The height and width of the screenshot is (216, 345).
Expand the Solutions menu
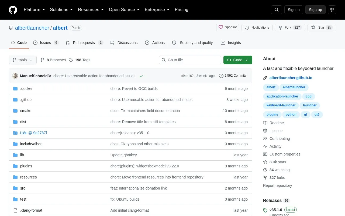(x=61, y=10)
